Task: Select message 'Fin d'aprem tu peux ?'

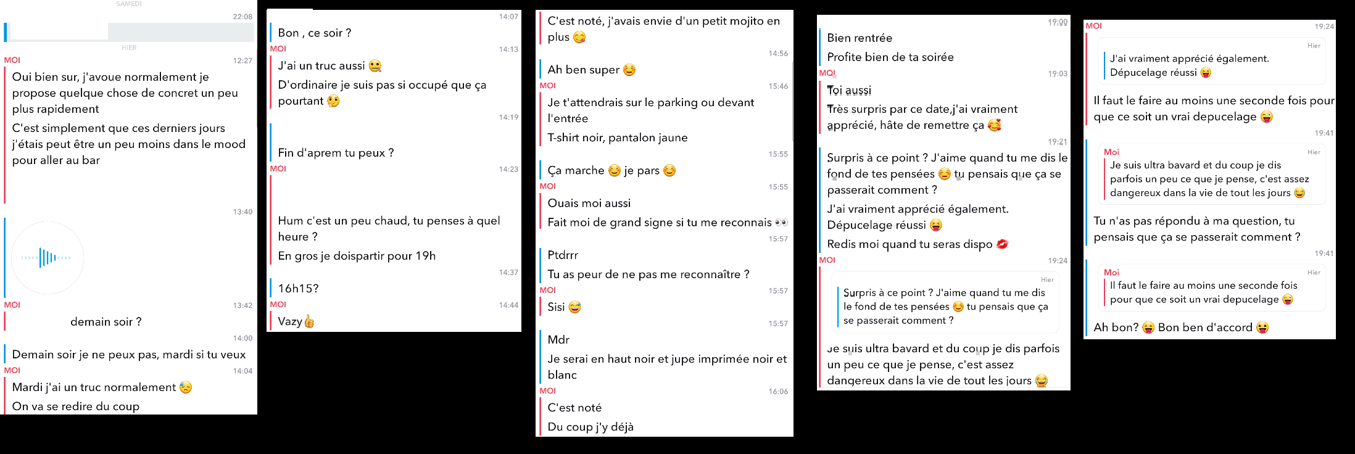Action: point(336,153)
